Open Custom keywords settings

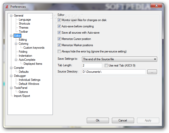pos(34,48)
